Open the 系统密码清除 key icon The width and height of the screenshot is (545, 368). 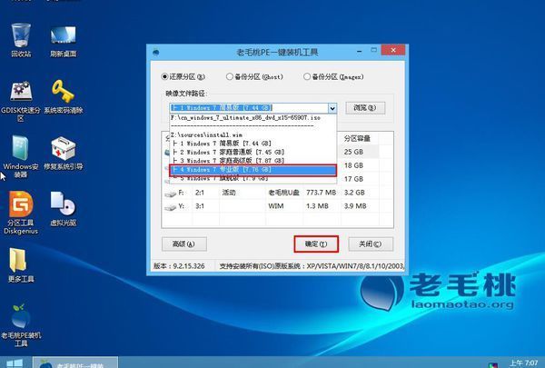(63, 97)
